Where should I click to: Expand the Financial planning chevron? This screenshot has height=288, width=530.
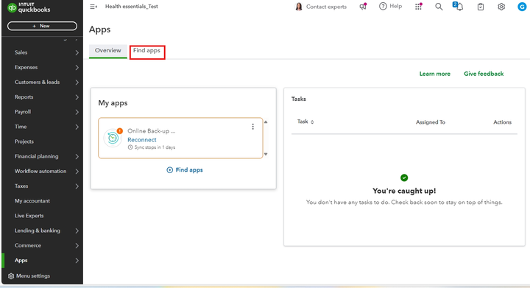click(x=77, y=156)
